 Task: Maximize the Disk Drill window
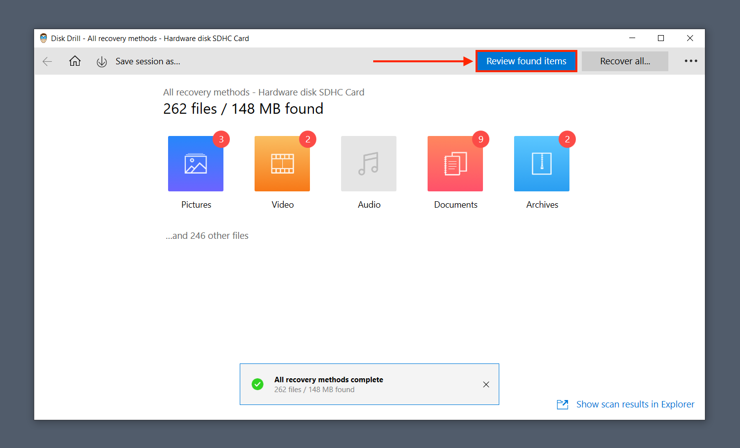pyautogui.click(x=661, y=38)
